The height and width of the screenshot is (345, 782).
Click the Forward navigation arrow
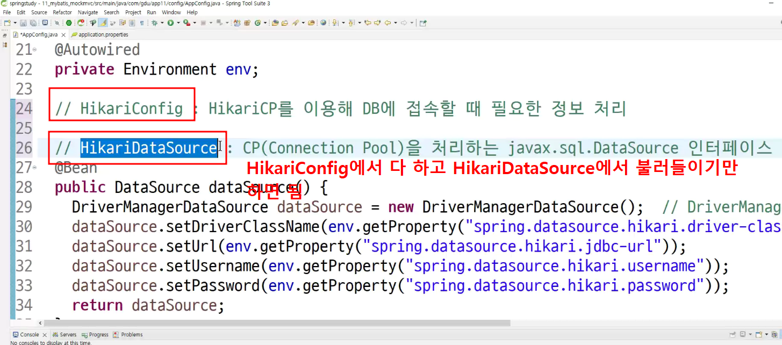(x=404, y=23)
